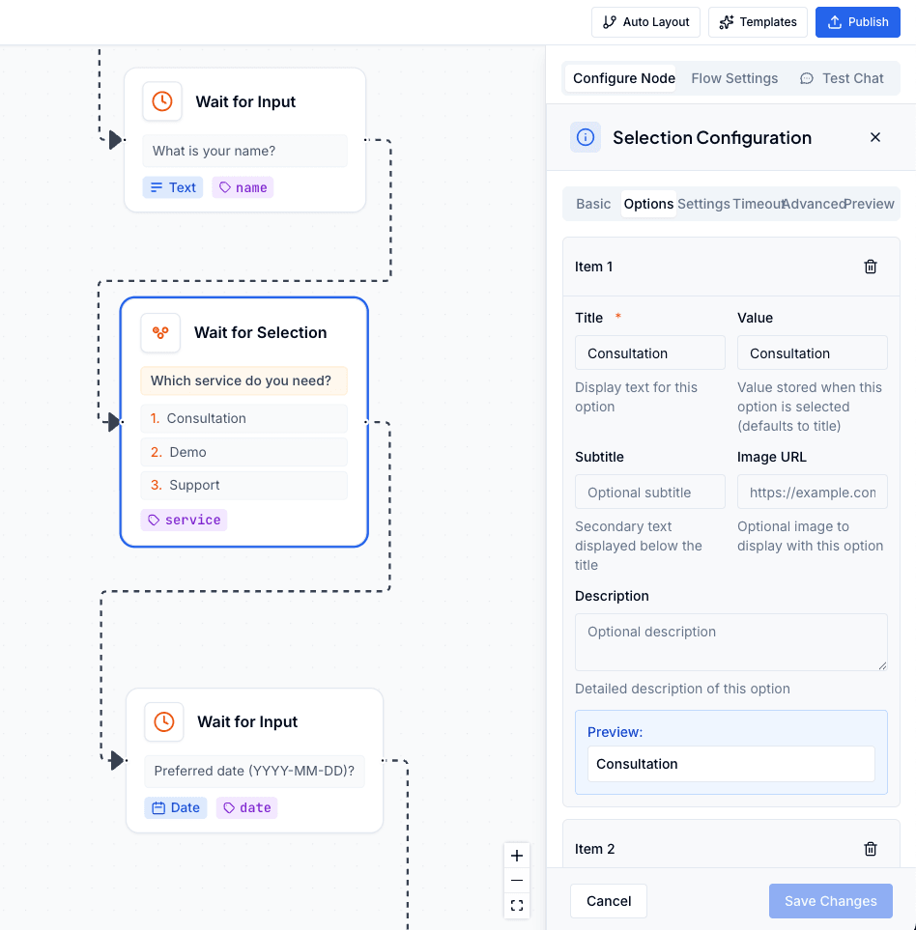Open the Advanced tab

tap(812, 204)
